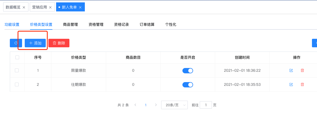
Task: Click the red 删除 button
Action: tap(59, 43)
